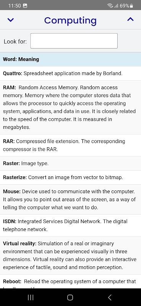This screenshot has height=306, width=141.
Task: Tap the down chevron beside Computing
Action: (x=11, y=20)
